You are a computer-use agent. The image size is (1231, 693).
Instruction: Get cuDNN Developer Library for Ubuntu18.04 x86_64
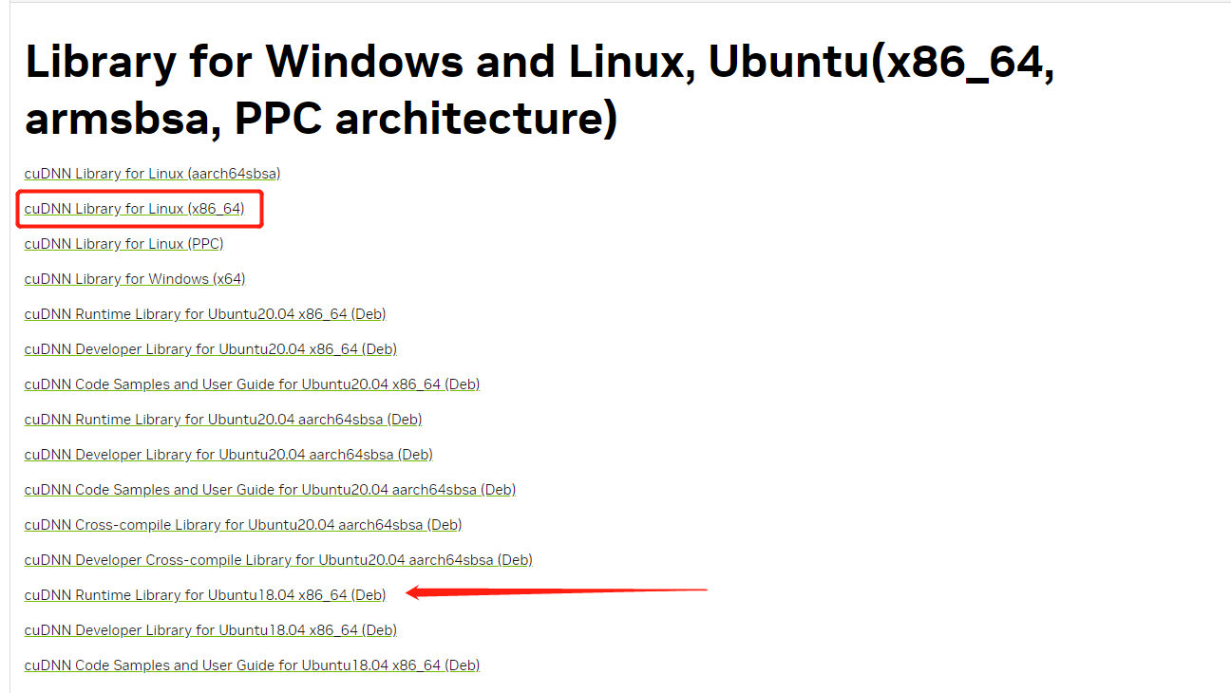(x=210, y=630)
